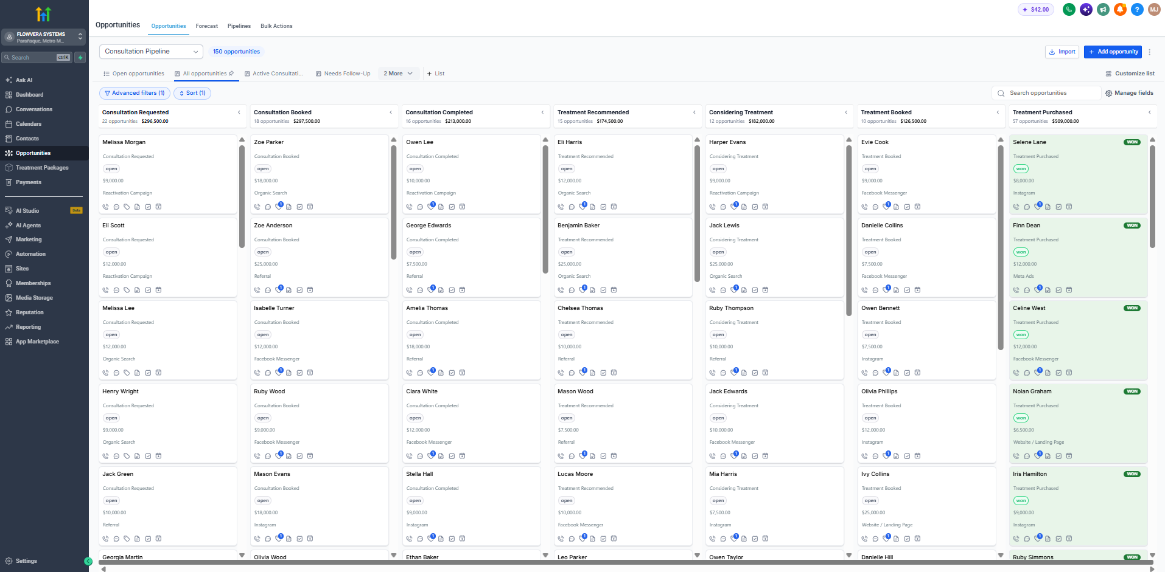The height and width of the screenshot is (572, 1165).
Task: Click the call icon on Melissa Morgan card
Action: tap(105, 207)
